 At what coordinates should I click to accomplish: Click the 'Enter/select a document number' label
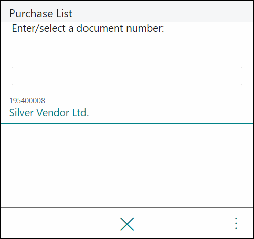88,28
